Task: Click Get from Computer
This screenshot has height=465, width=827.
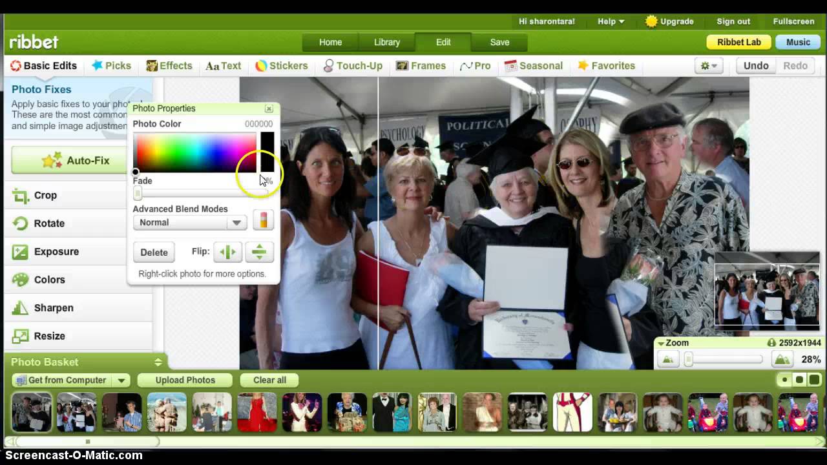Action: (x=63, y=380)
